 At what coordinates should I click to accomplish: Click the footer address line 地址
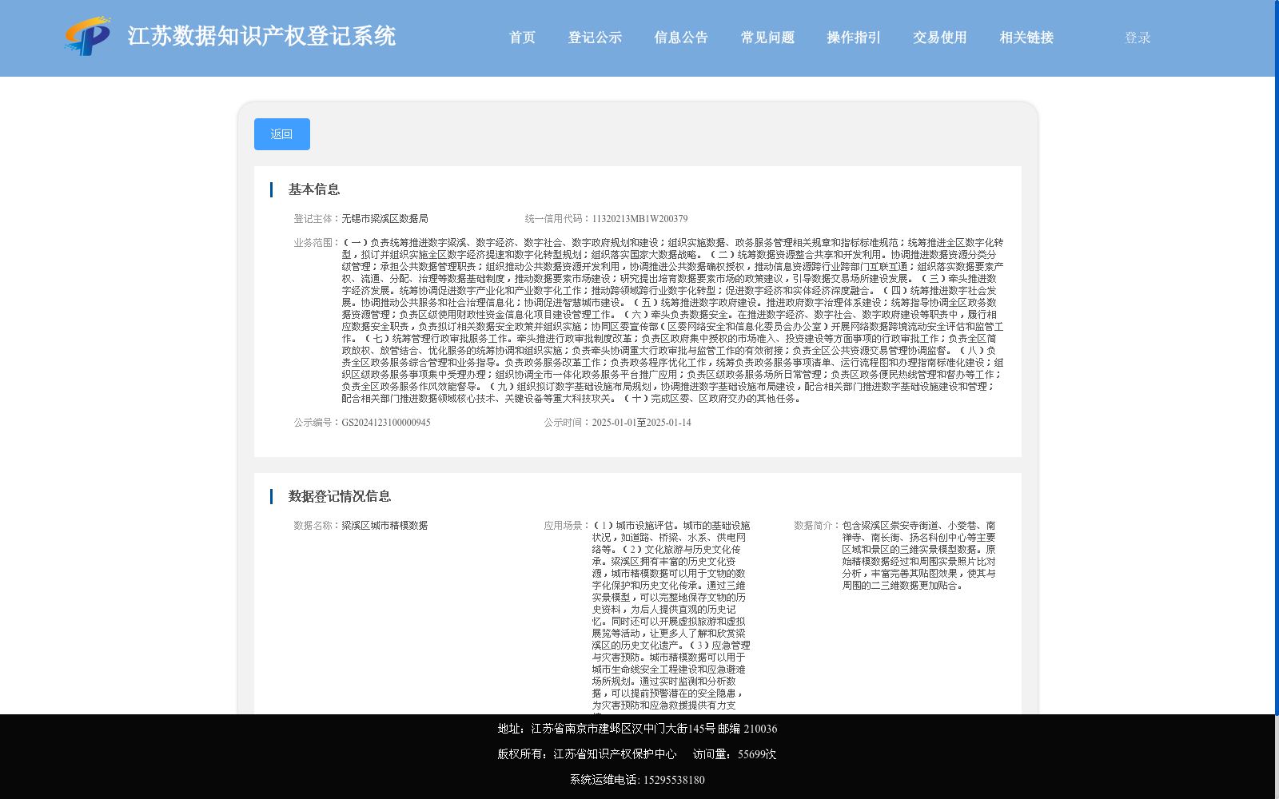coord(637,729)
